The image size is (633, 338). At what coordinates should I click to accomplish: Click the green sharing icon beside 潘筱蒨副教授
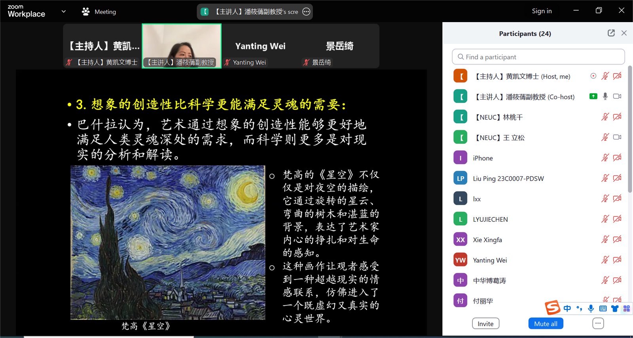[x=593, y=96]
